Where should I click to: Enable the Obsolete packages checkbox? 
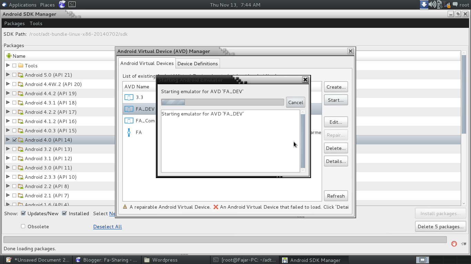[23, 226]
